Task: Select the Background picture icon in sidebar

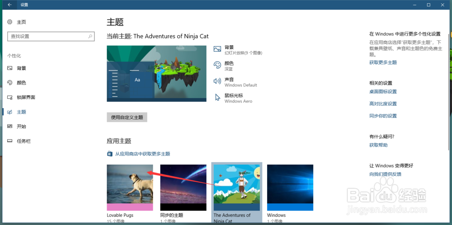Action: point(10,68)
